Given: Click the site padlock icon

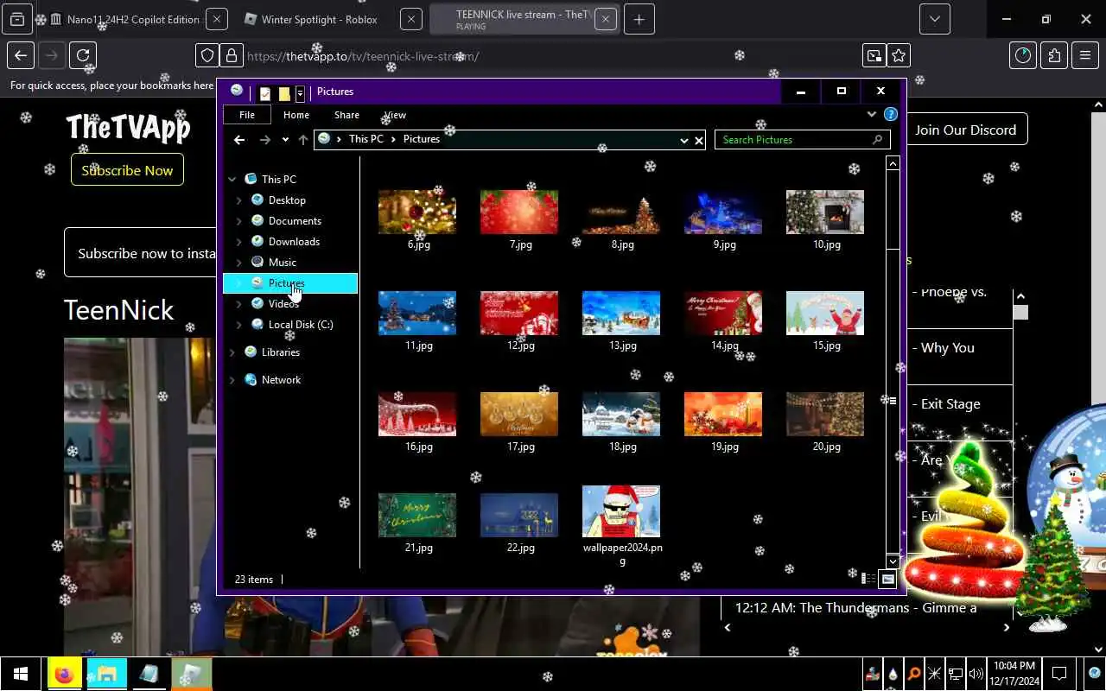Looking at the screenshot, I should coord(231,56).
